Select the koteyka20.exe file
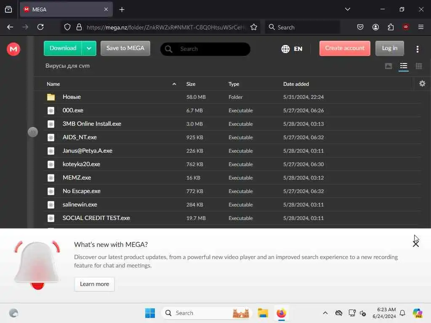This screenshot has width=431, height=323. (x=232, y=164)
